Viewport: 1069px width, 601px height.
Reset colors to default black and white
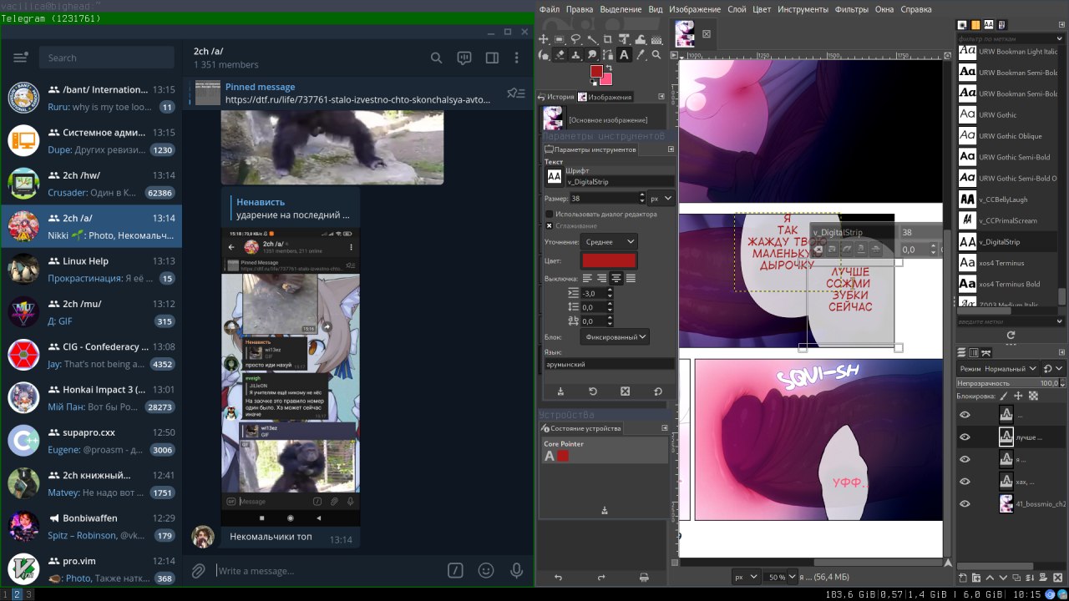593,83
